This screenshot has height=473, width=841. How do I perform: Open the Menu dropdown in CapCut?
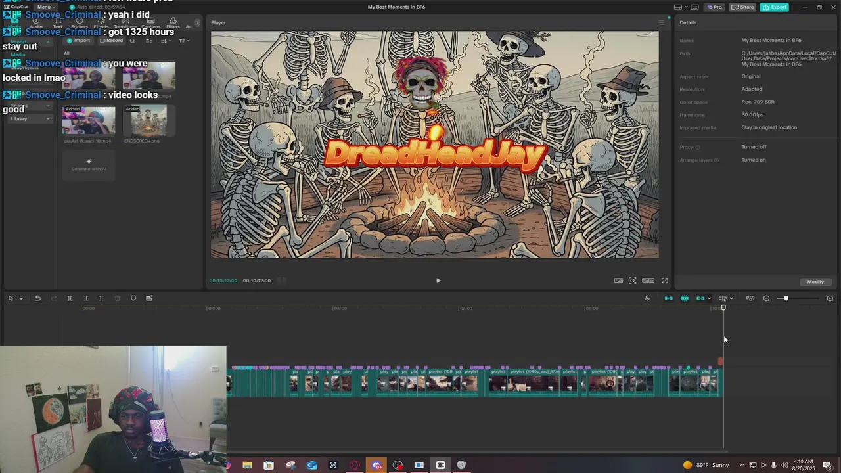pyautogui.click(x=45, y=7)
